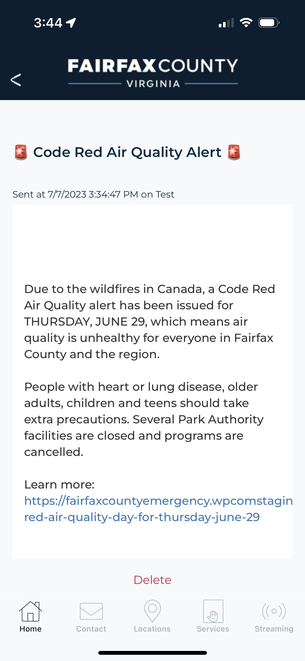Viewport: 305px width, 661px height.
Task: Tap the left red siren emoji
Action: pyautogui.click(x=21, y=152)
